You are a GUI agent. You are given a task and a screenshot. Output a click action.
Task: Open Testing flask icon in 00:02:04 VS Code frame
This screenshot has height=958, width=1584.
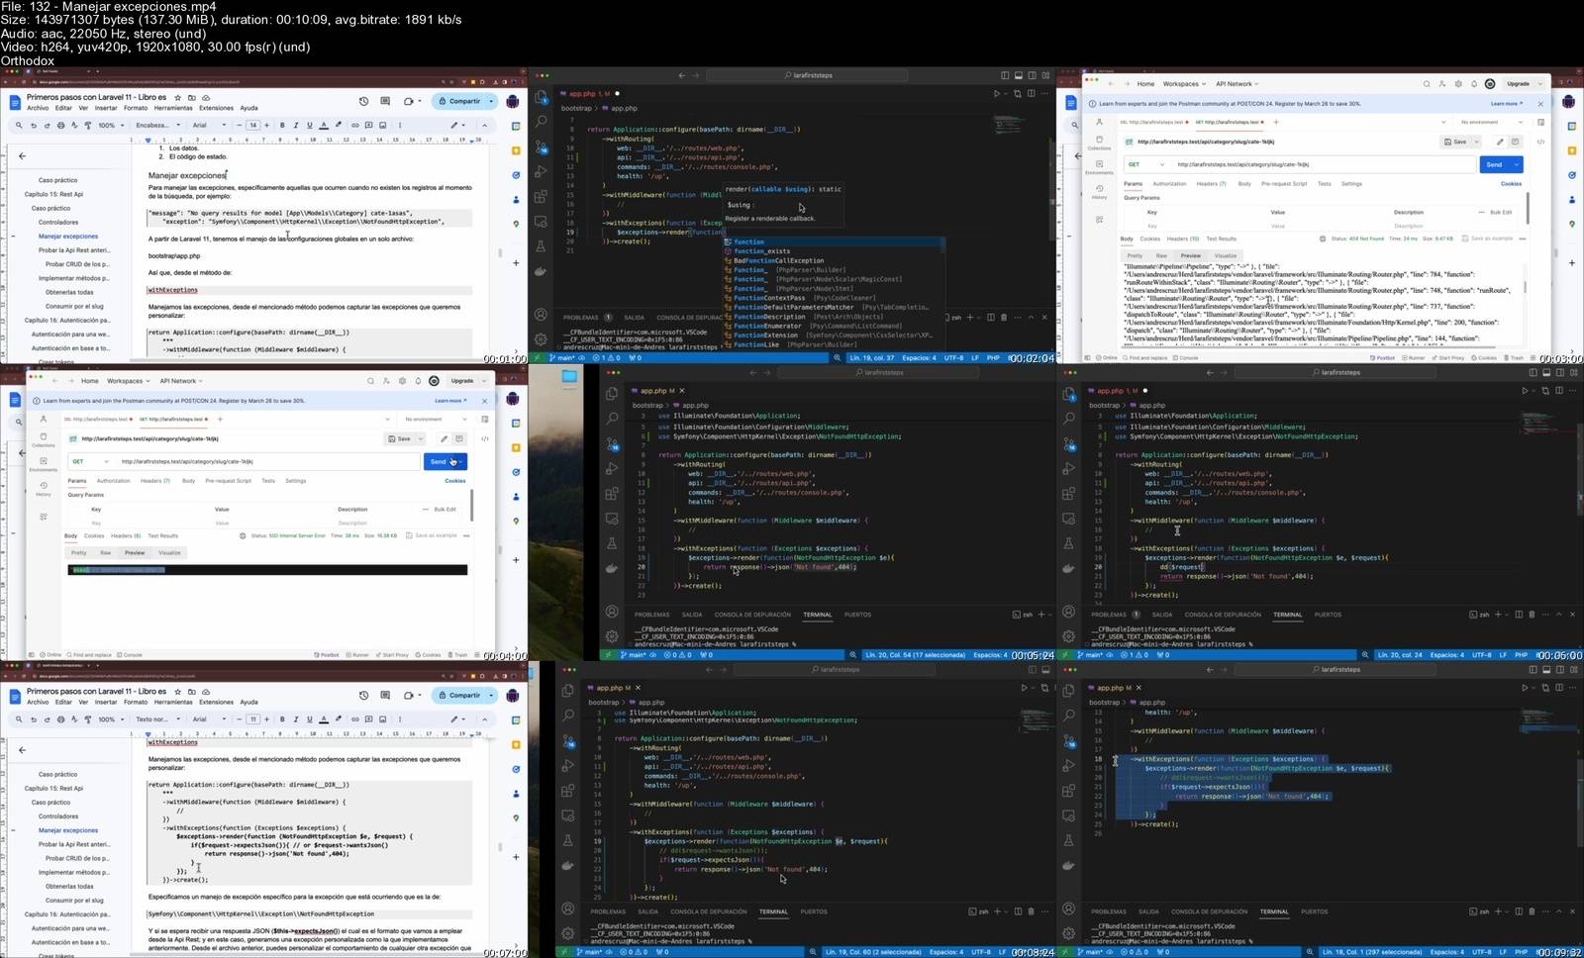[541, 245]
